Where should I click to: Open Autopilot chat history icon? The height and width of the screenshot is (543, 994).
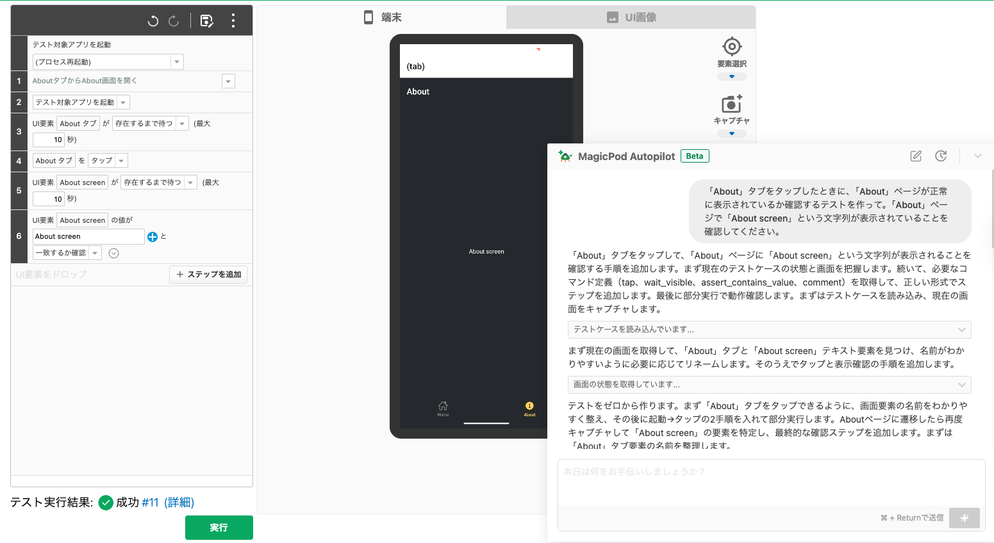(x=941, y=156)
